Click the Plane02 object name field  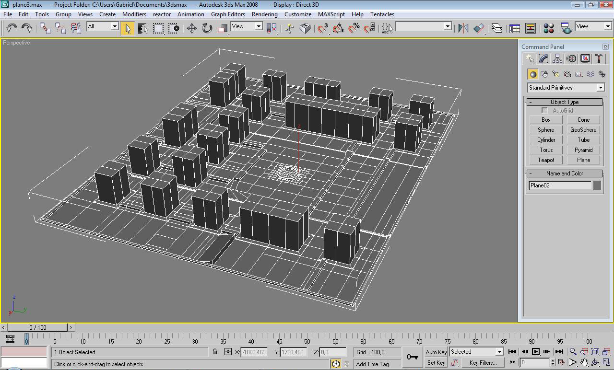coord(559,185)
